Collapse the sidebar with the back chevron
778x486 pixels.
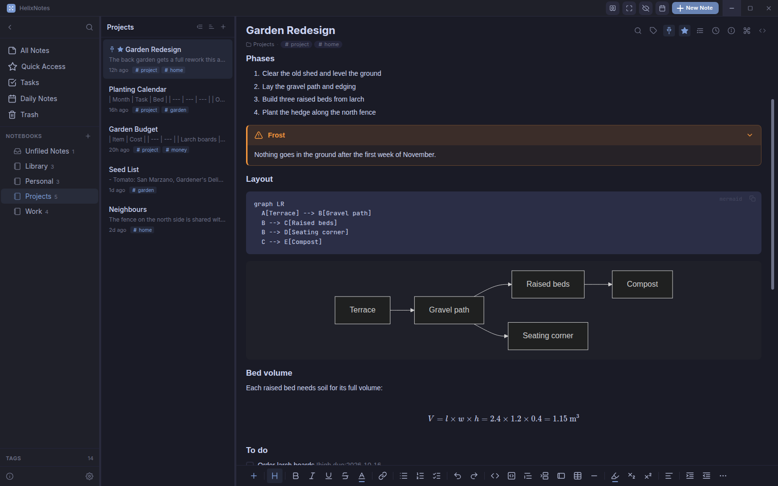click(10, 27)
